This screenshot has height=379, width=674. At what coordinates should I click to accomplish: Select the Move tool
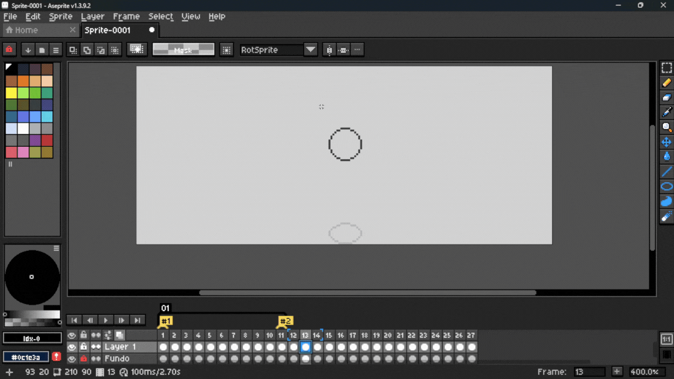pos(666,142)
